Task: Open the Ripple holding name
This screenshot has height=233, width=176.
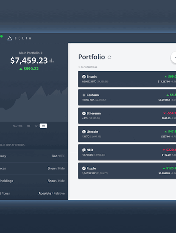Action: [x=91, y=168]
